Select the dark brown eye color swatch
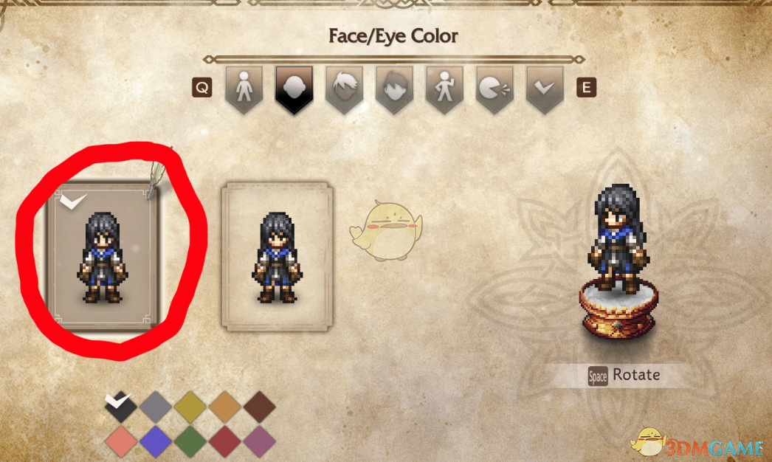 (x=260, y=407)
